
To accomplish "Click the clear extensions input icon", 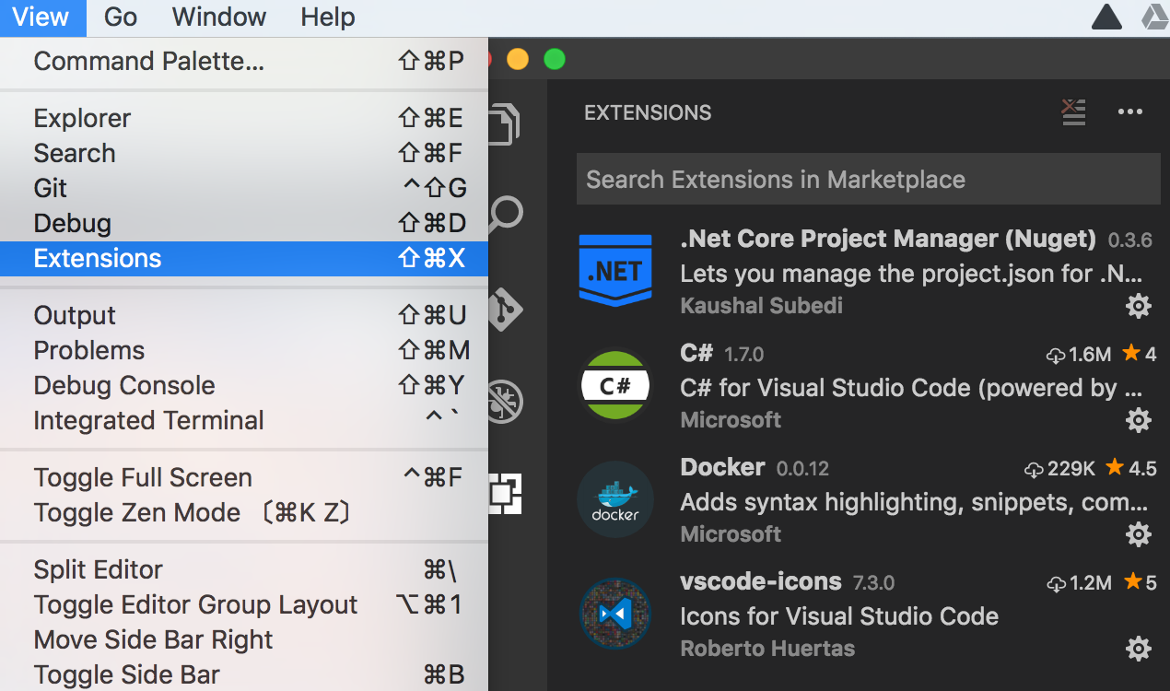I will click(x=1073, y=112).
